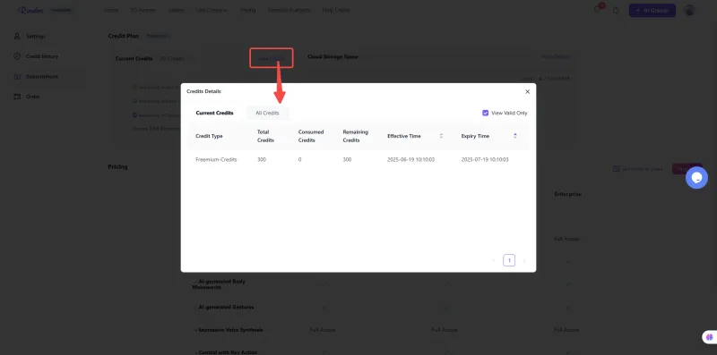Click View Details for Cloud Storage Space
Image resolution: width=717 pixels, height=355 pixels.
[556, 57]
